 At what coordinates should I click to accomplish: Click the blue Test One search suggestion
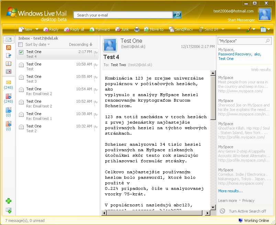point(226,59)
